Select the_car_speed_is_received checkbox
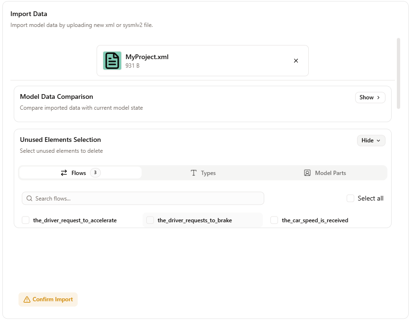 [x=274, y=220]
